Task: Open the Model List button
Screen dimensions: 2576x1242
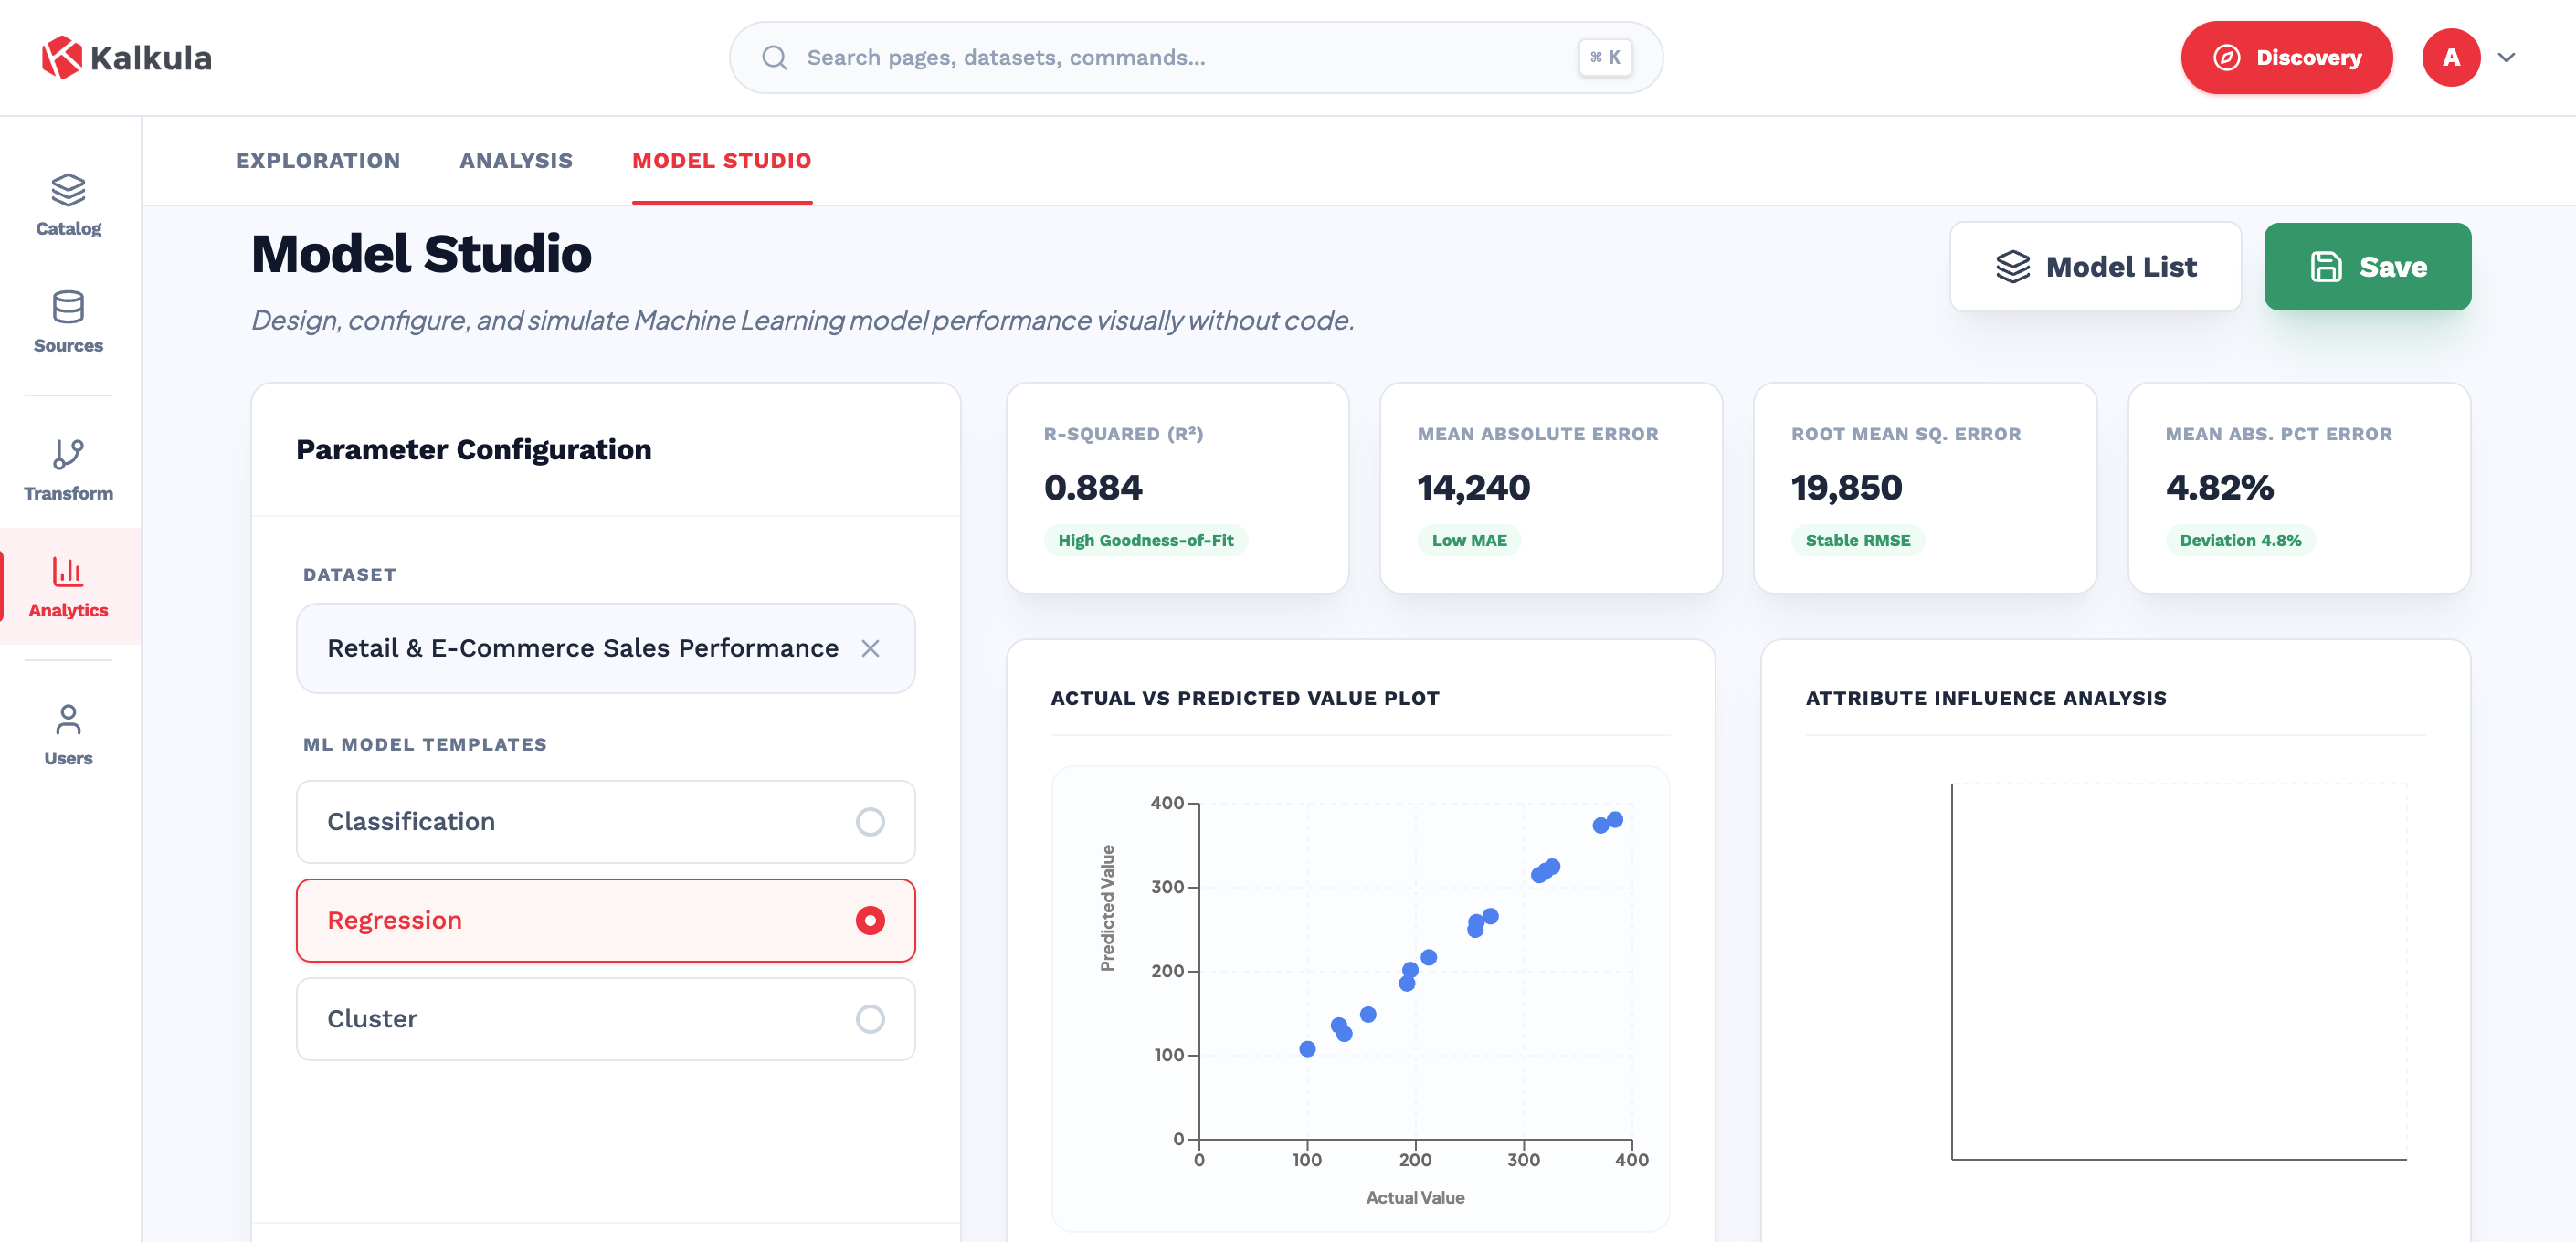Action: [x=2095, y=266]
